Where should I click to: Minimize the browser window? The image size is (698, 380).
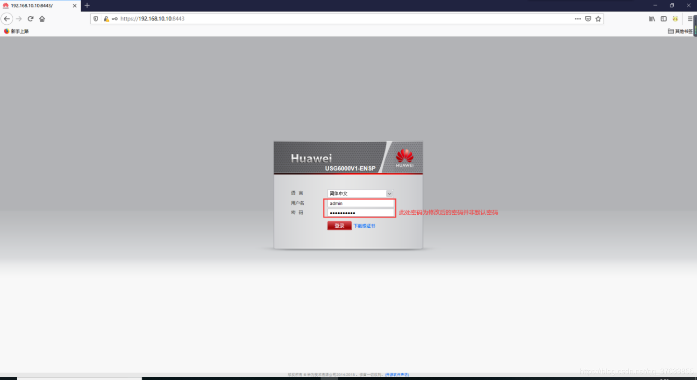point(655,6)
